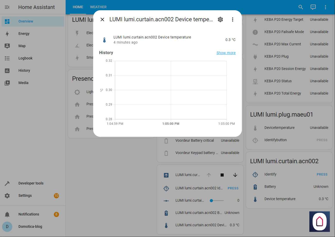Image resolution: width=335 pixels, height=237 pixels.
Task: Click the Developer tools hammer icon
Action: coord(7,183)
